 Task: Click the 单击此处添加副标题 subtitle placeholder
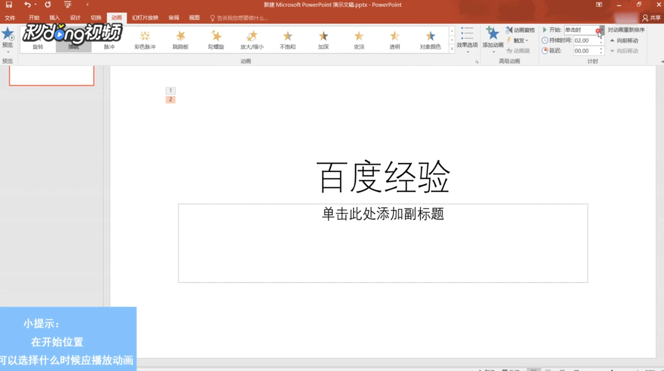click(383, 243)
